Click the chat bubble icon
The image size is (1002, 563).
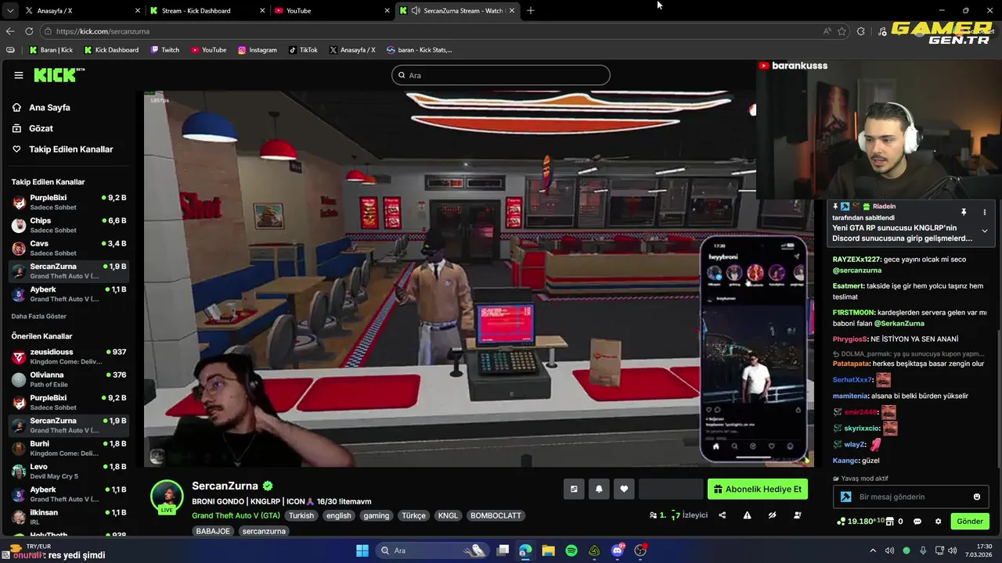[x=917, y=522]
